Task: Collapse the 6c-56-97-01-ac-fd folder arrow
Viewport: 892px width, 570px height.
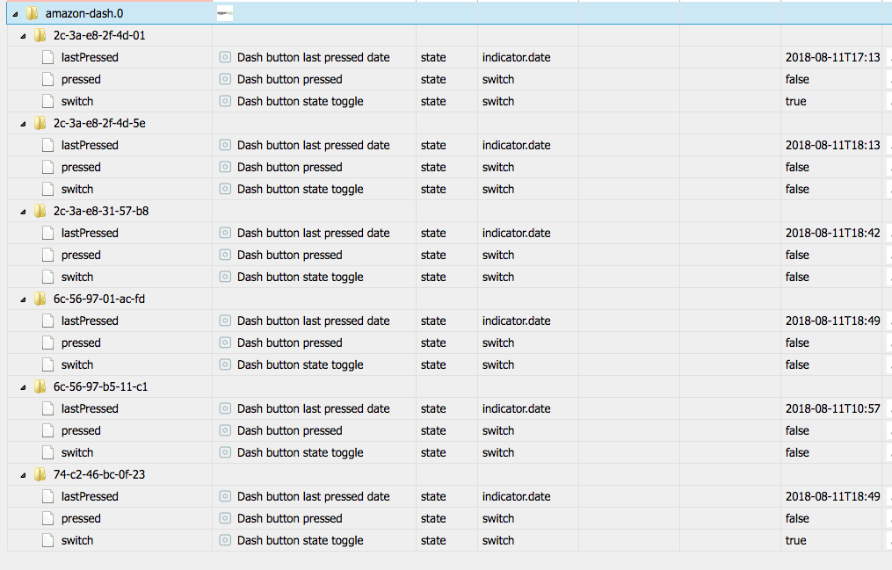Action: point(24,299)
